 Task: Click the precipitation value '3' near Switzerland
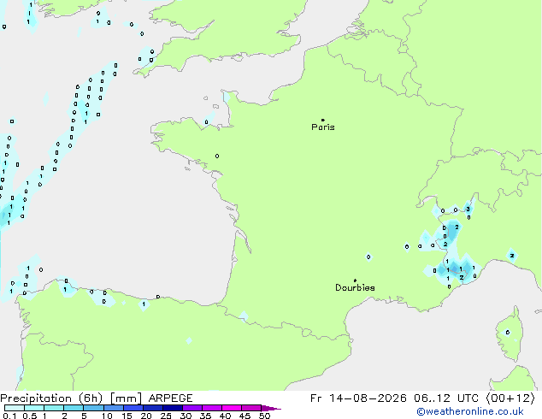[x=468, y=209]
